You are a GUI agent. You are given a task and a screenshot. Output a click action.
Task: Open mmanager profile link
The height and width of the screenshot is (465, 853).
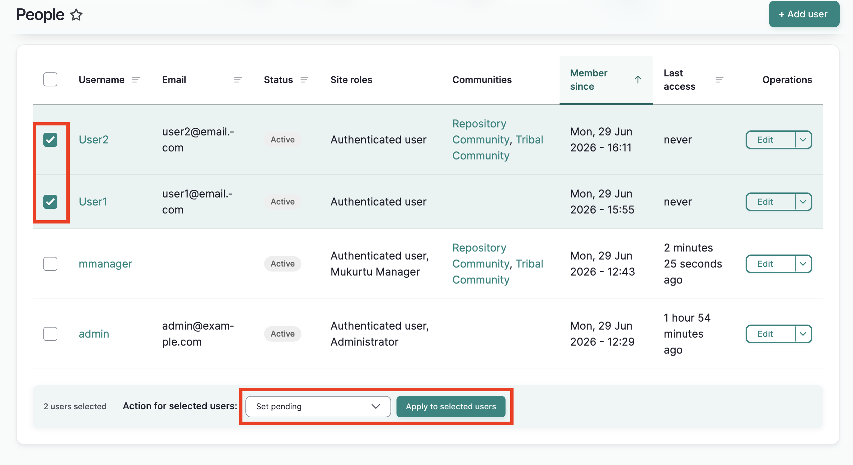(x=105, y=264)
